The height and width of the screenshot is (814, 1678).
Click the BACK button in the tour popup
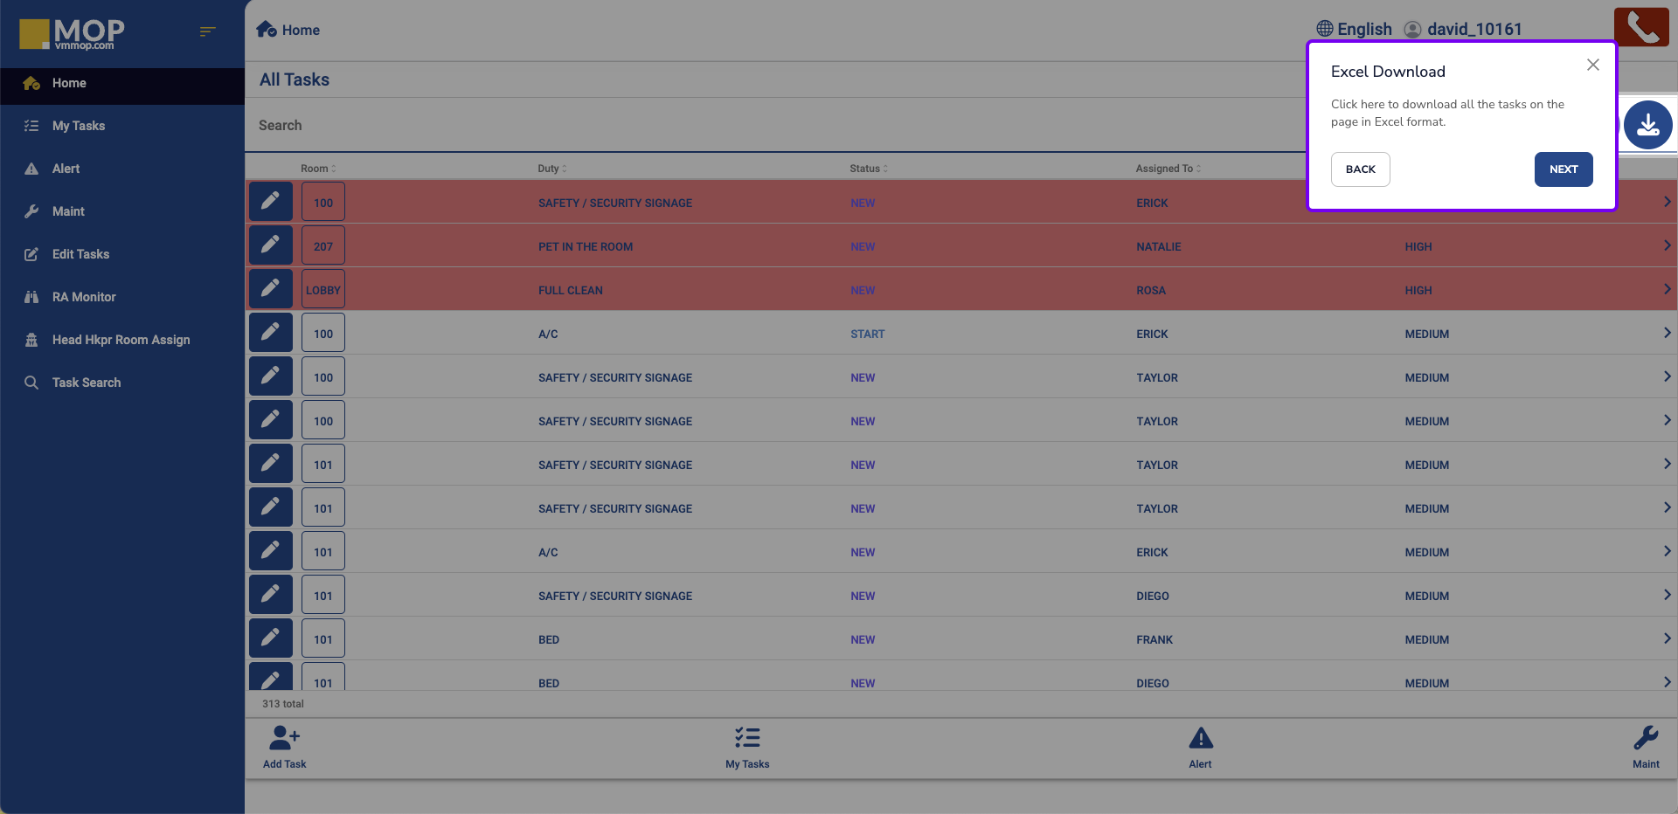[1360, 169]
